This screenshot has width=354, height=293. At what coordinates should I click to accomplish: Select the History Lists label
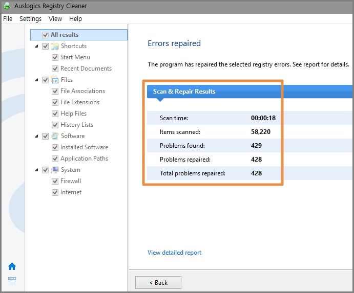click(77, 125)
